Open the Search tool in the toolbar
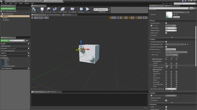 click(x=55, y=10)
